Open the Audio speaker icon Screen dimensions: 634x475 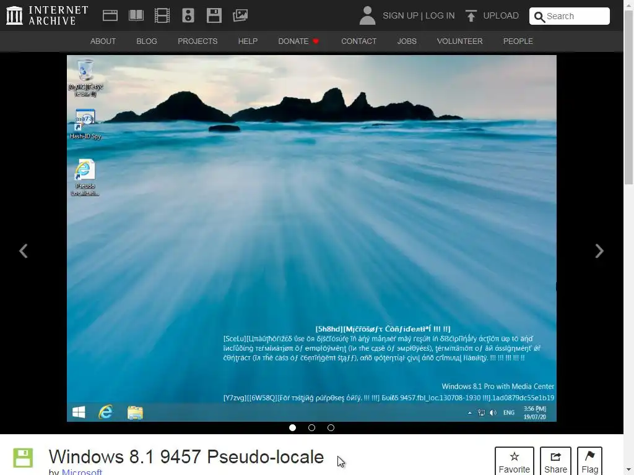pyautogui.click(x=188, y=15)
